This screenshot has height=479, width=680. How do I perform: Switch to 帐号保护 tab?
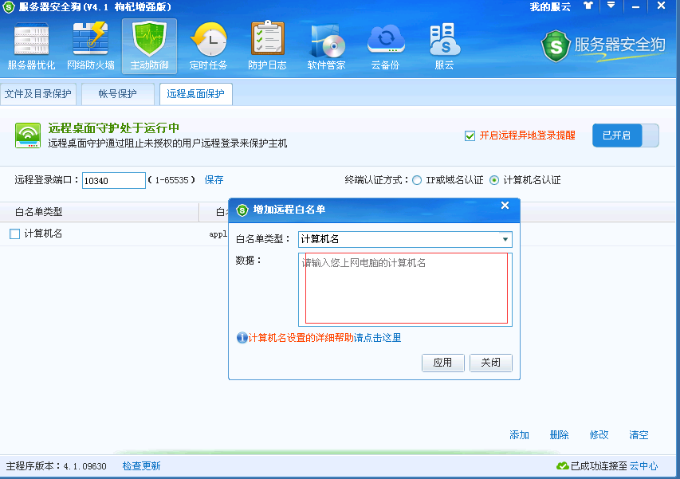[x=117, y=94]
